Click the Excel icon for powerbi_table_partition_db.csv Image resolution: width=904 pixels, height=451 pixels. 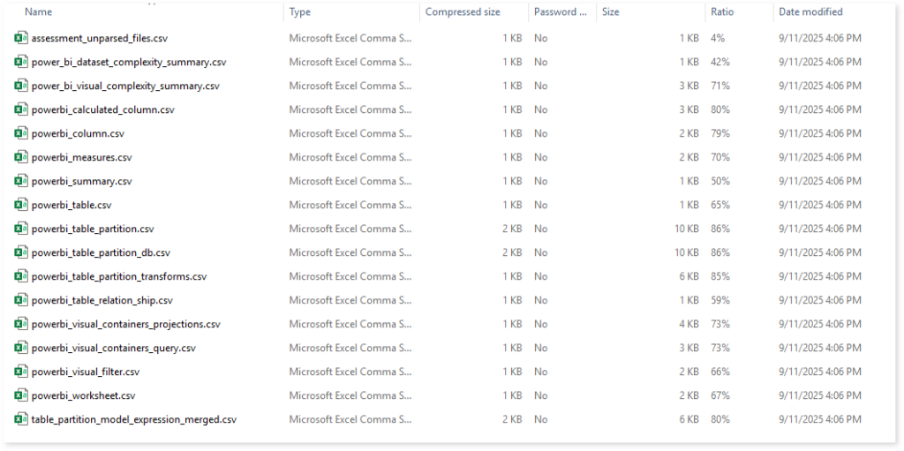pos(21,252)
